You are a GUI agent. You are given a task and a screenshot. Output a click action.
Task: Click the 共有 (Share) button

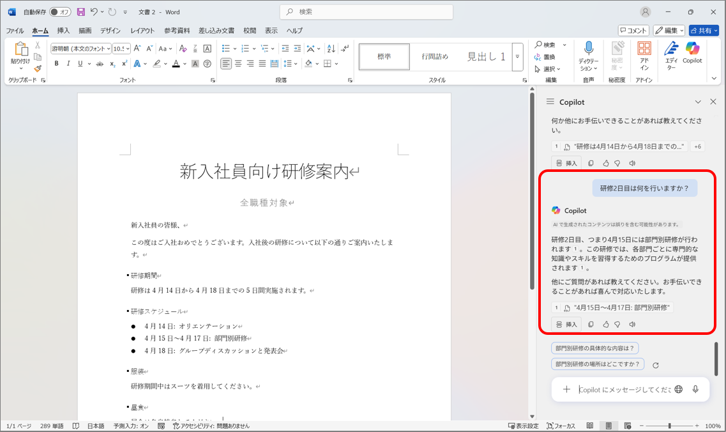coord(704,31)
